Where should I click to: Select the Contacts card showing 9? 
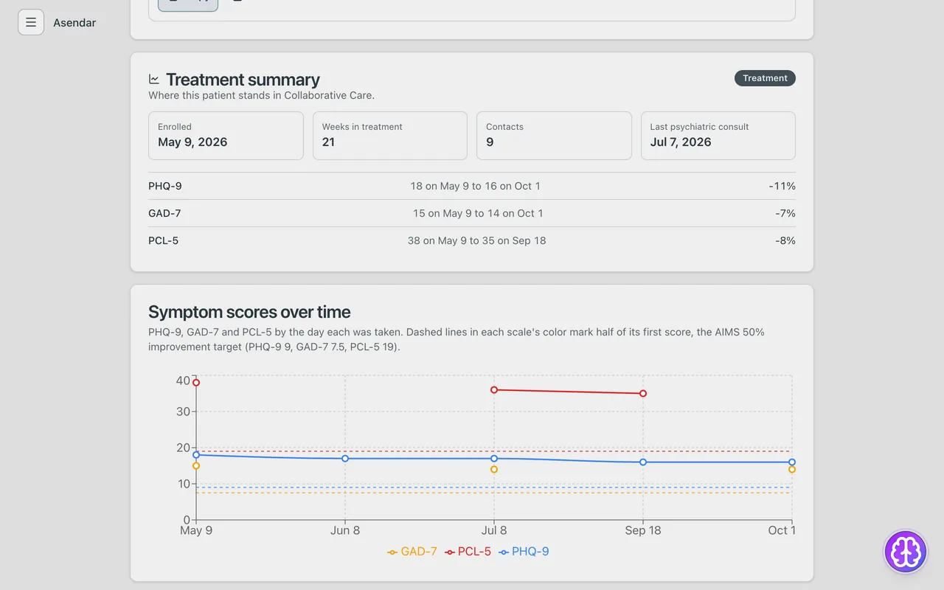(554, 136)
